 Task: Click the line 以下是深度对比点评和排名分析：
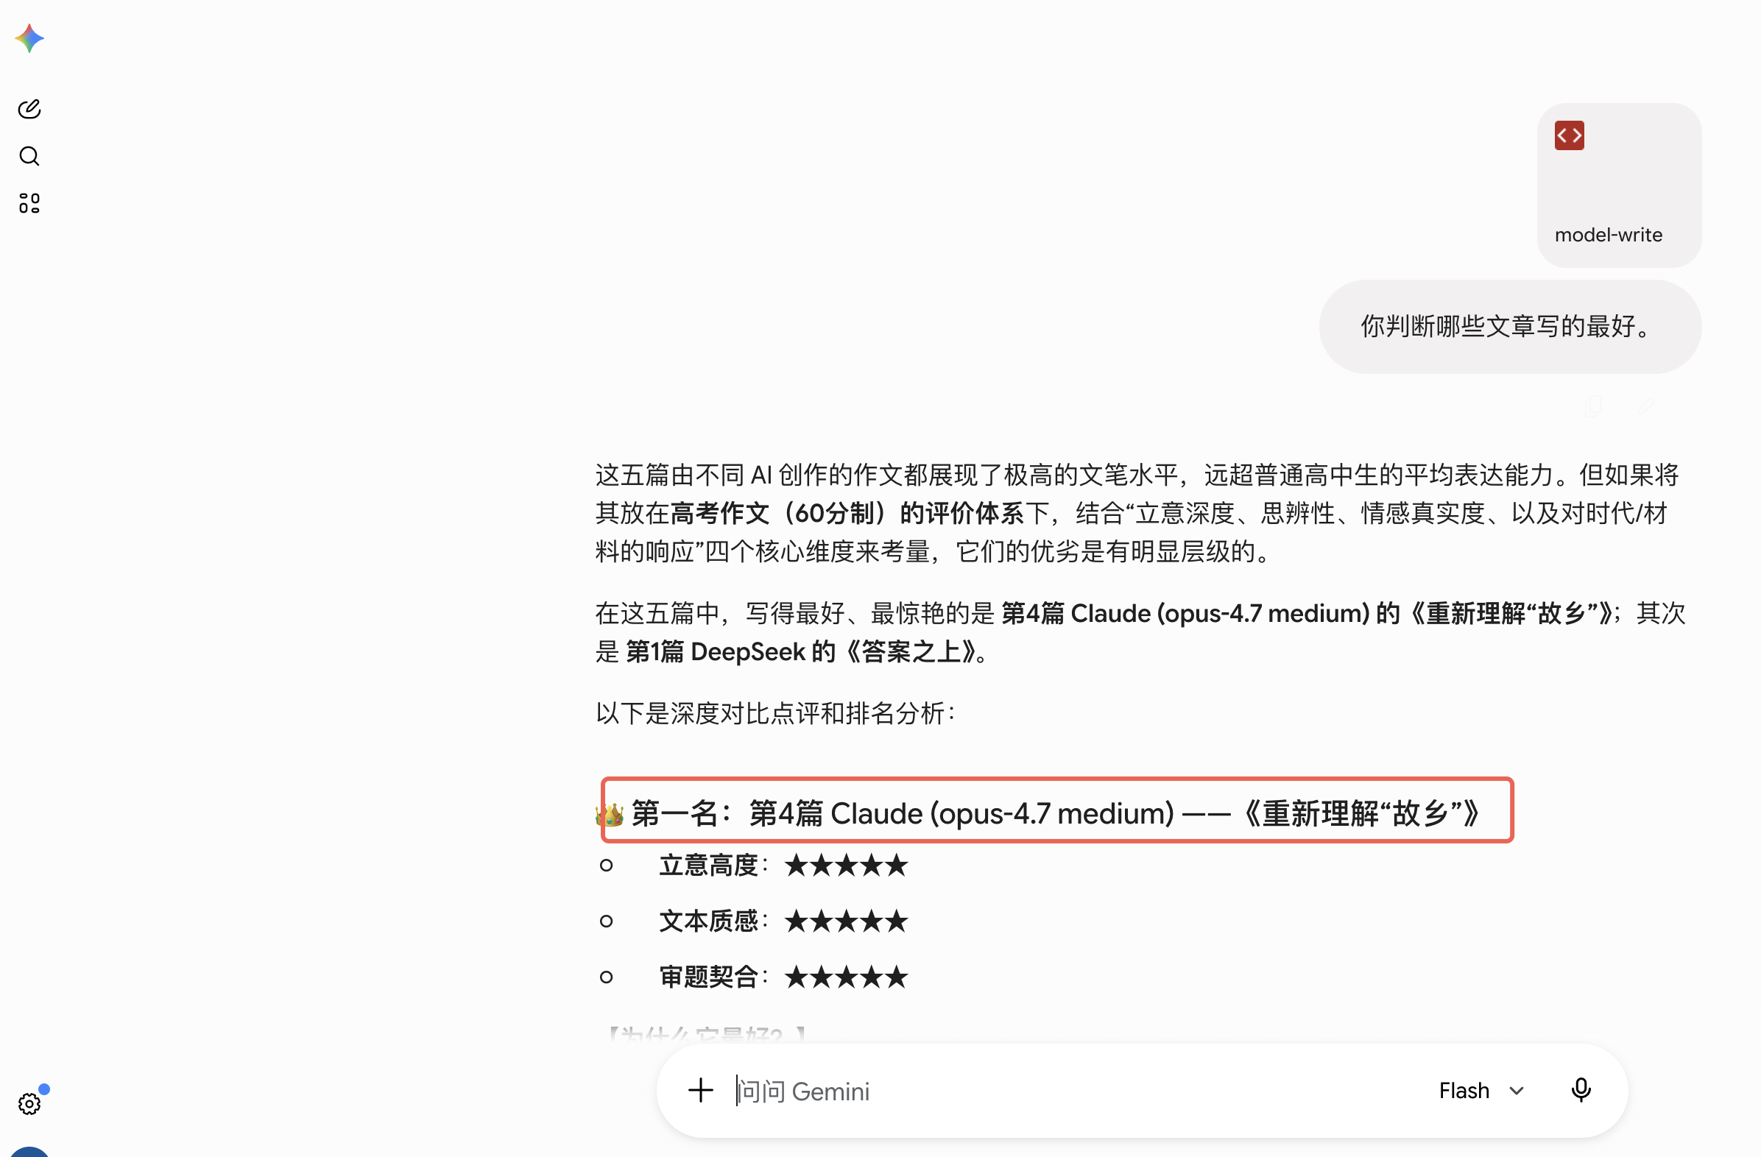776,713
